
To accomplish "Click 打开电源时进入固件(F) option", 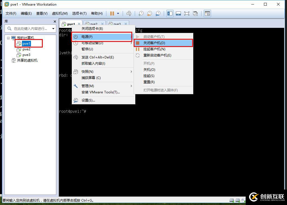I will point(160,90).
